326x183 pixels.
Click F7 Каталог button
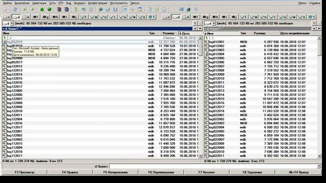click(207, 172)
